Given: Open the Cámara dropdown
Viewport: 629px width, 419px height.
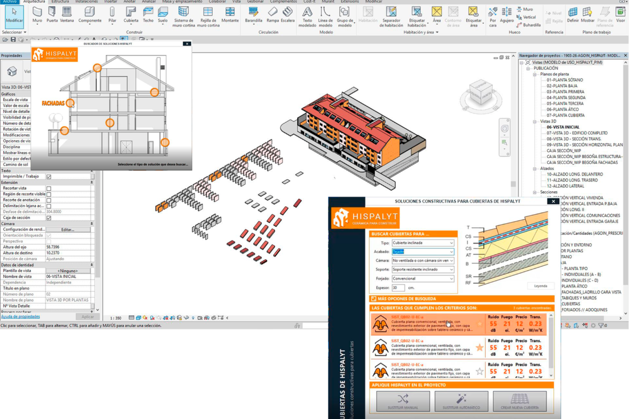Looking at the screenshot, I should pos(422,260).
